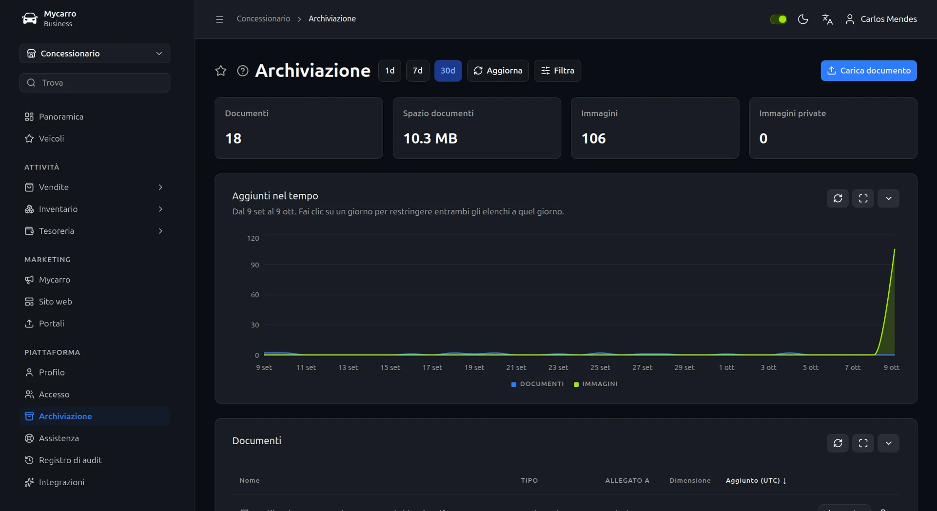937x511 pixels.
Task: Select the 1d time range
Action: [390, 71]
